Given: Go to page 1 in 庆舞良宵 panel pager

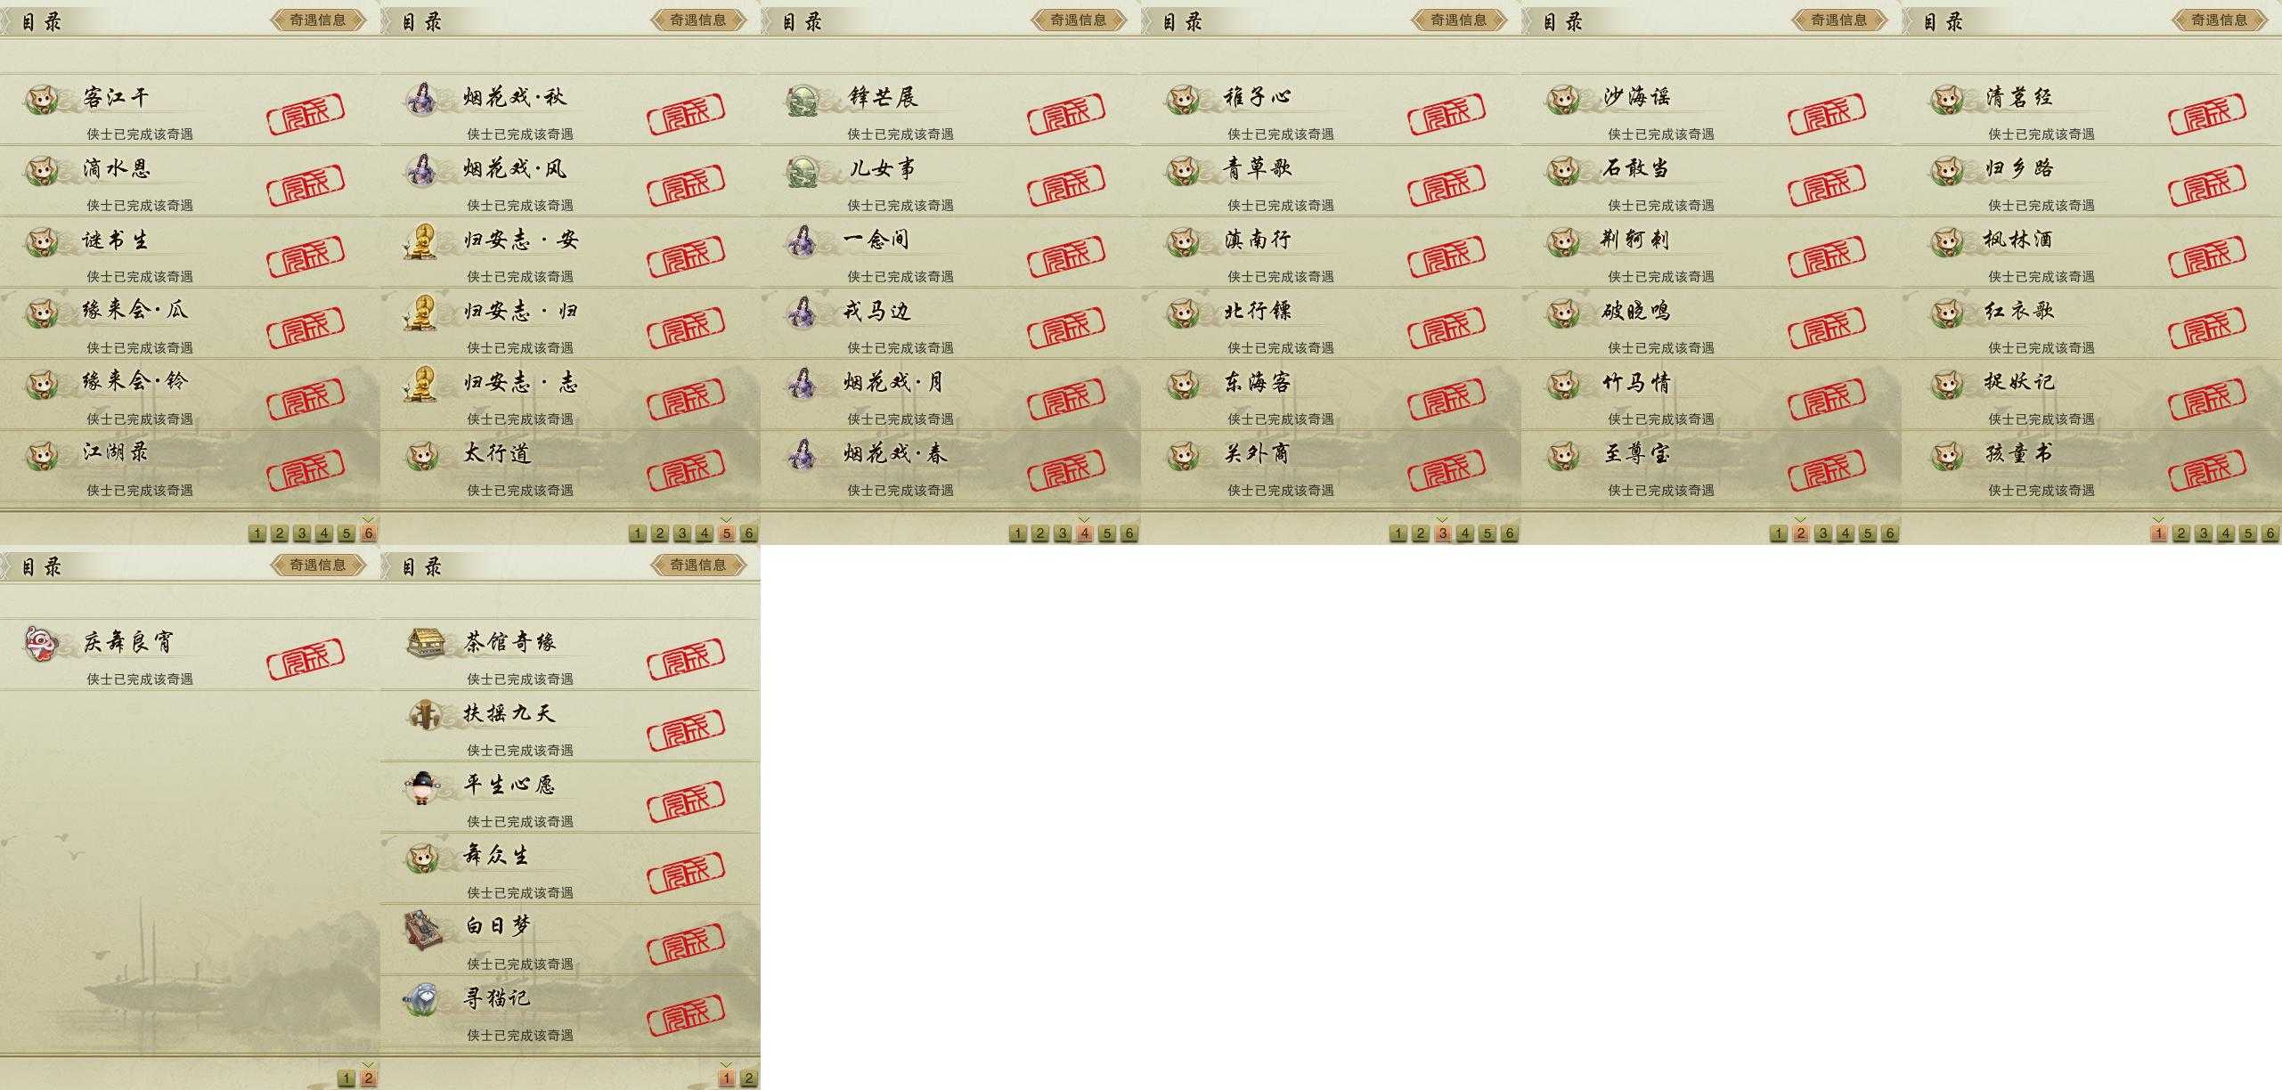Looking at the screenshot, I should coord(346,1078).
